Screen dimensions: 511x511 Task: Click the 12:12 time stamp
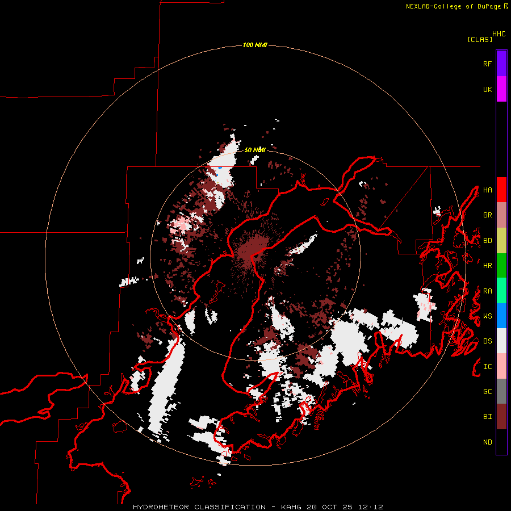(x=370, y=507)
